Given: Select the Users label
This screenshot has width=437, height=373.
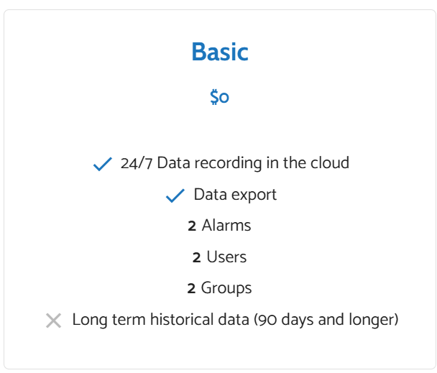Looking at the screenshot, I should click(226, 257).
